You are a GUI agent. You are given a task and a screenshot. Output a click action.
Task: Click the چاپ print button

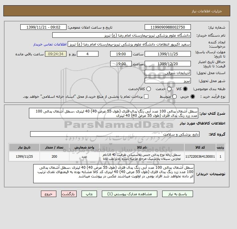tap(89, 194)
